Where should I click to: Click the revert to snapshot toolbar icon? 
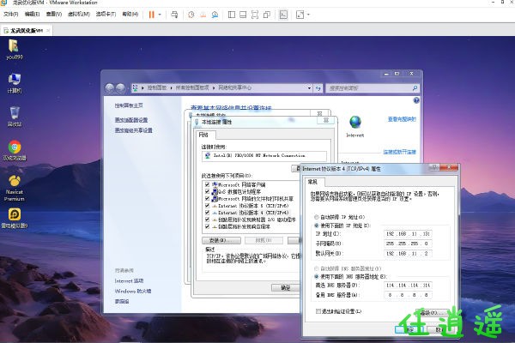click(x=203, y=15)
